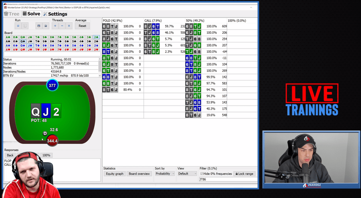Click the Lock range button
The width and height of the screenshot is (361, 198).
244,173
